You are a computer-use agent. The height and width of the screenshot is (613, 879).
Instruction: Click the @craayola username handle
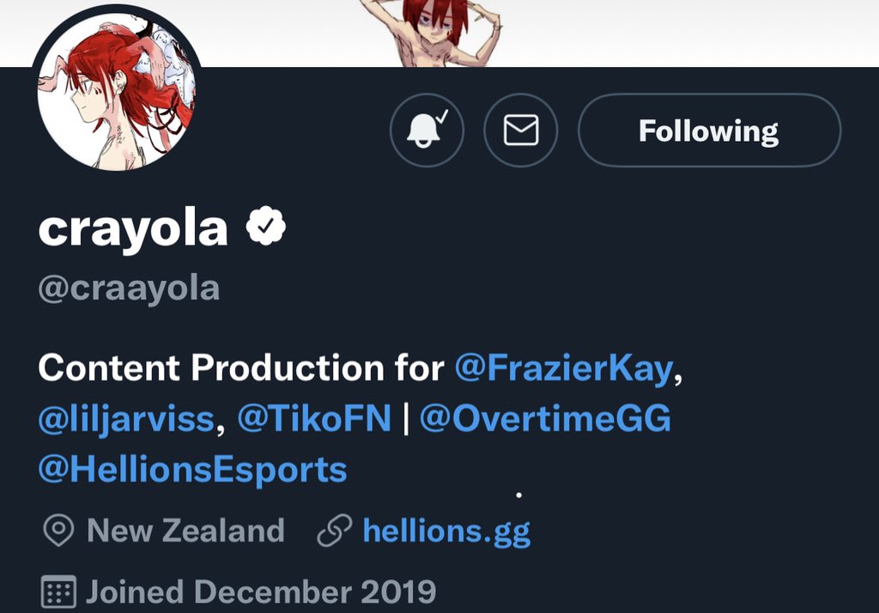(x=129, y=288)
